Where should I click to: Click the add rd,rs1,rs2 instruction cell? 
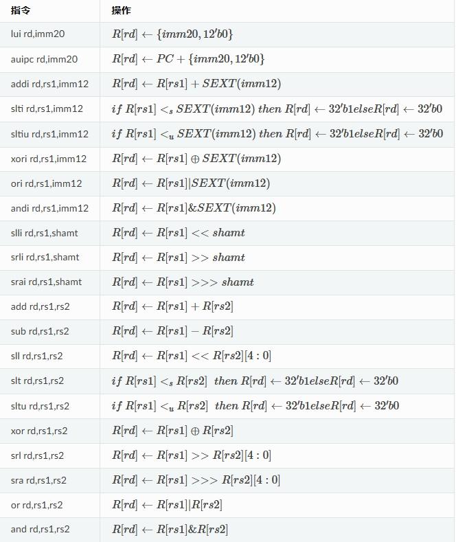40,306
